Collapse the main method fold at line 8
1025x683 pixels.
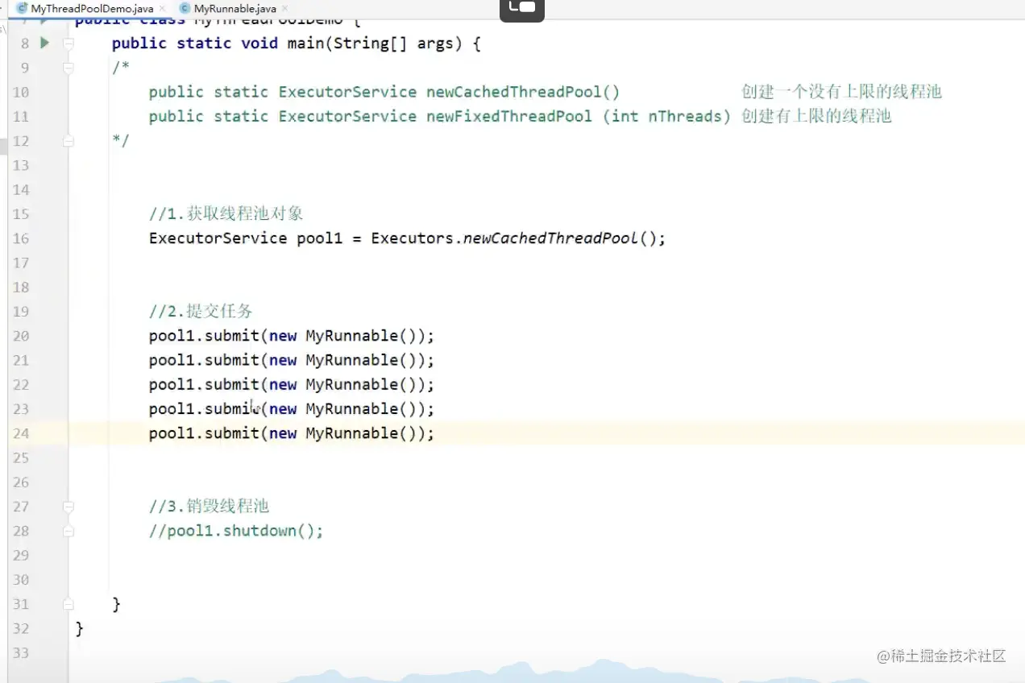click(x=68, y=43)
